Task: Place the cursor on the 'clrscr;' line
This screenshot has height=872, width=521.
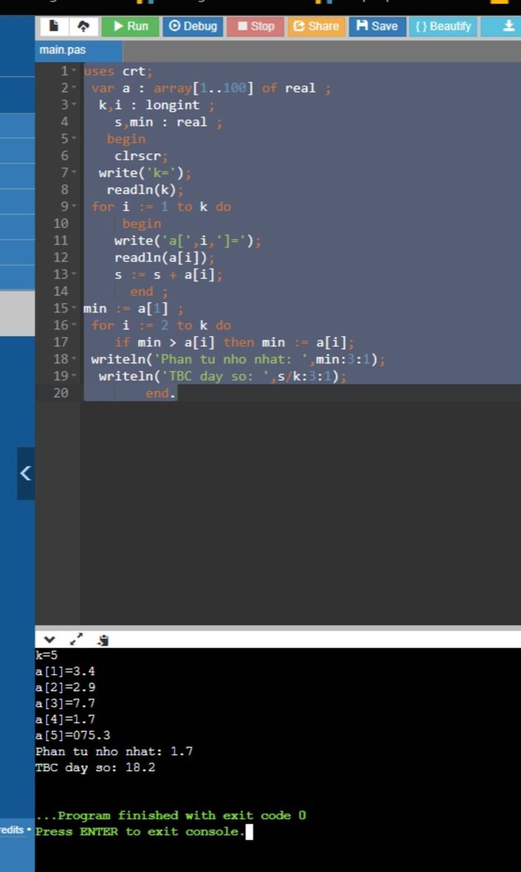Action: [x=141, y=156]
